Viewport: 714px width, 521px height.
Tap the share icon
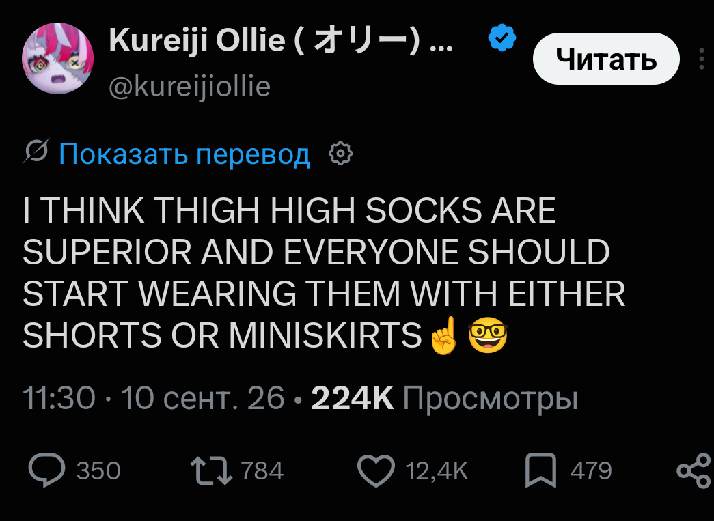(x=694, y=470)
